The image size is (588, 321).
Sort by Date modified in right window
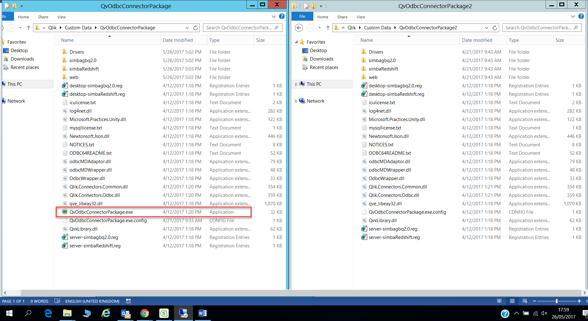coord(483,40)
